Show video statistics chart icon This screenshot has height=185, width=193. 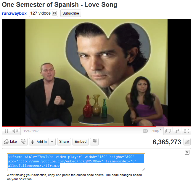point(187,142)
